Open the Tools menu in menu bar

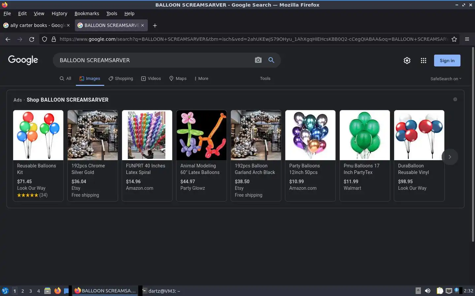[111, 13]
